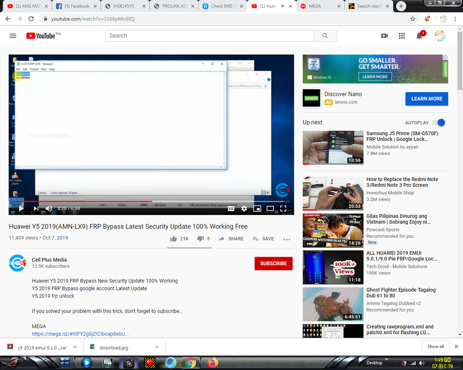Open the media player taskbar icon
463x370 pixels.
tap(87, 363)
